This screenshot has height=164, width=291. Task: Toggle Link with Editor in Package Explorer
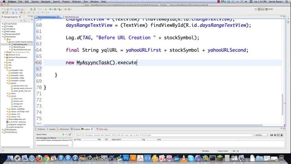(25, 20)
